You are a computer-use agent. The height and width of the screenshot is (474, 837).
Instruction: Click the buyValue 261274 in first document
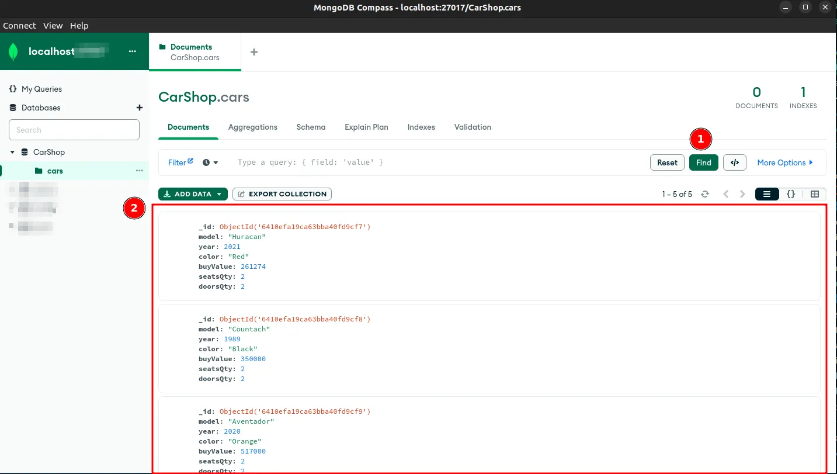pyautogui.click(x=253, y=267)
